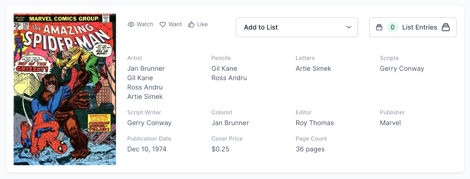This screenshot has width=470, height=179.
Task: Click the heart icon for Want
Action: pos(163,25)
